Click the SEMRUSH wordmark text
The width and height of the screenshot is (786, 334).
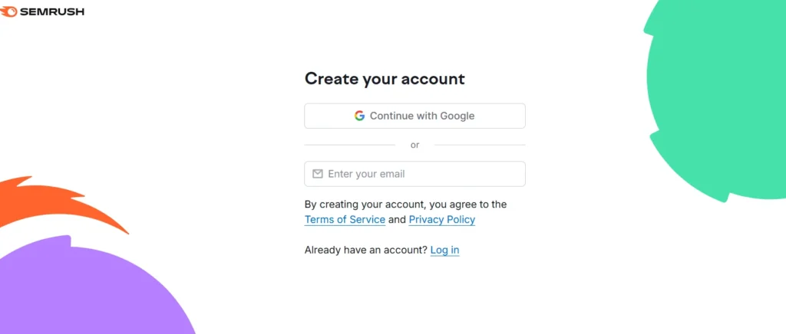[51, 11]
